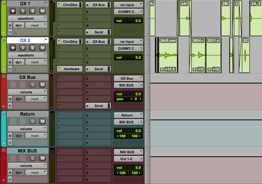
Task: Click the clip gain fader icon on 2A/8 clip
Action: coord(162,69)
